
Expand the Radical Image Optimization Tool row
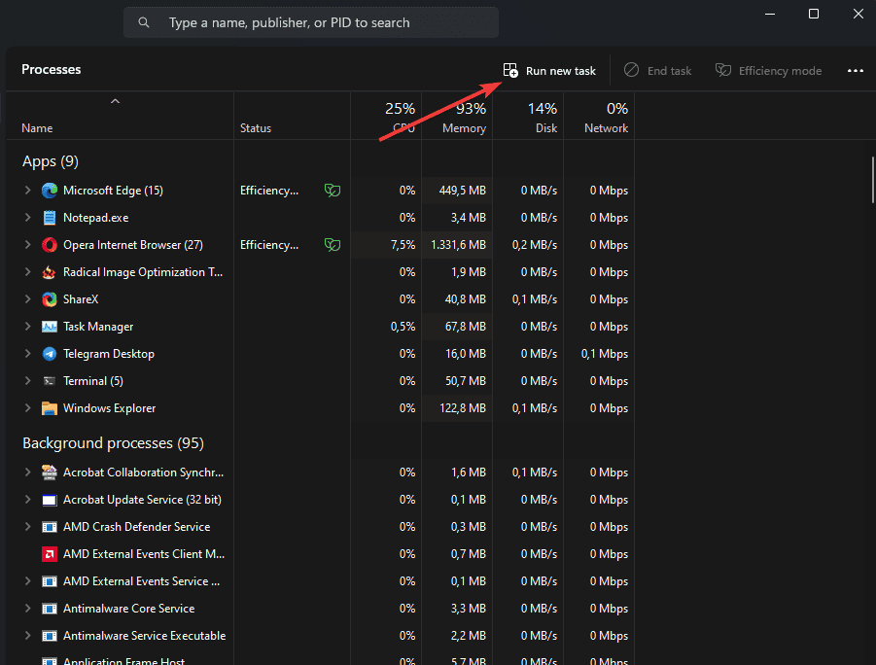point(27,272)
